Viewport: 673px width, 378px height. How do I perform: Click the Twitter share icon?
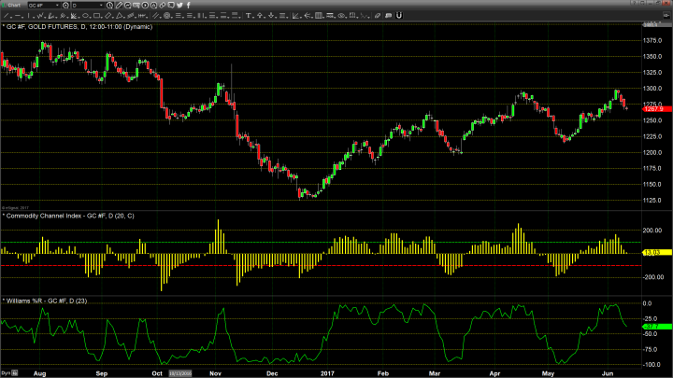point(179,6)
